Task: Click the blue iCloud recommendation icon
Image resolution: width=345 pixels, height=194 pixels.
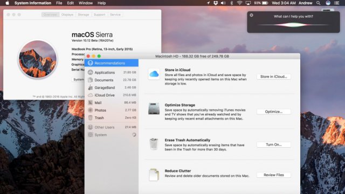Action: click(154, 74)
